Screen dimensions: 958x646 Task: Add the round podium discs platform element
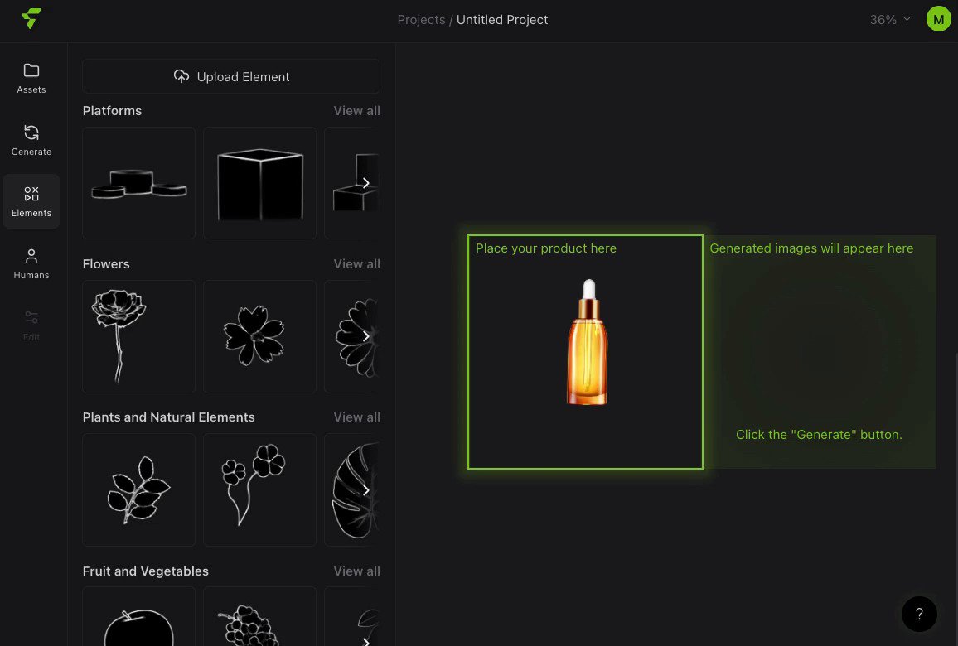pyautogui.click(x=138, y=183)
